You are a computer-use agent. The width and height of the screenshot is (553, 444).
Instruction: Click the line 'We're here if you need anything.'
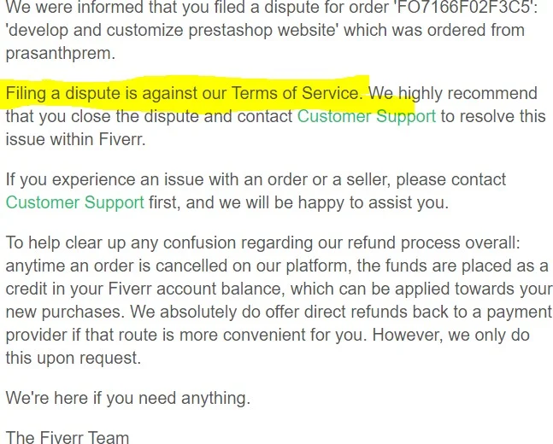click(128, 397)
